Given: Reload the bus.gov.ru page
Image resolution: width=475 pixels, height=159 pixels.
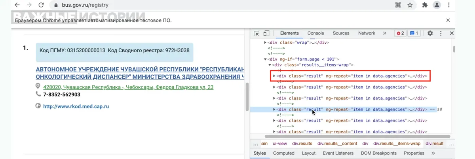Looking at the screenshot, I should point(41,5).
